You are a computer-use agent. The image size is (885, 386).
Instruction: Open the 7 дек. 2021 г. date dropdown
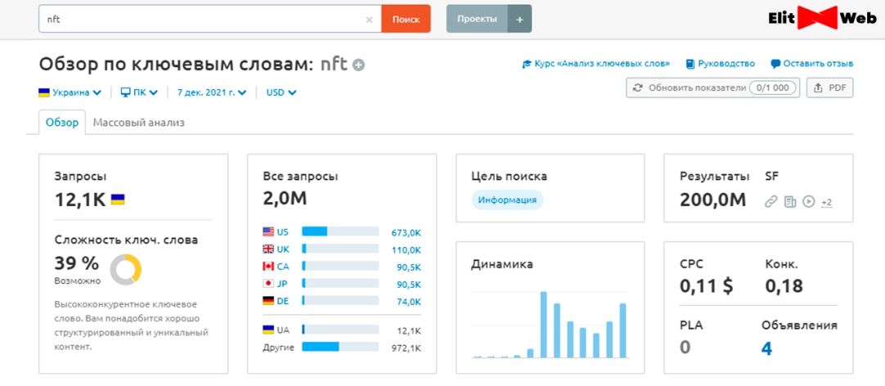point(212,92)
